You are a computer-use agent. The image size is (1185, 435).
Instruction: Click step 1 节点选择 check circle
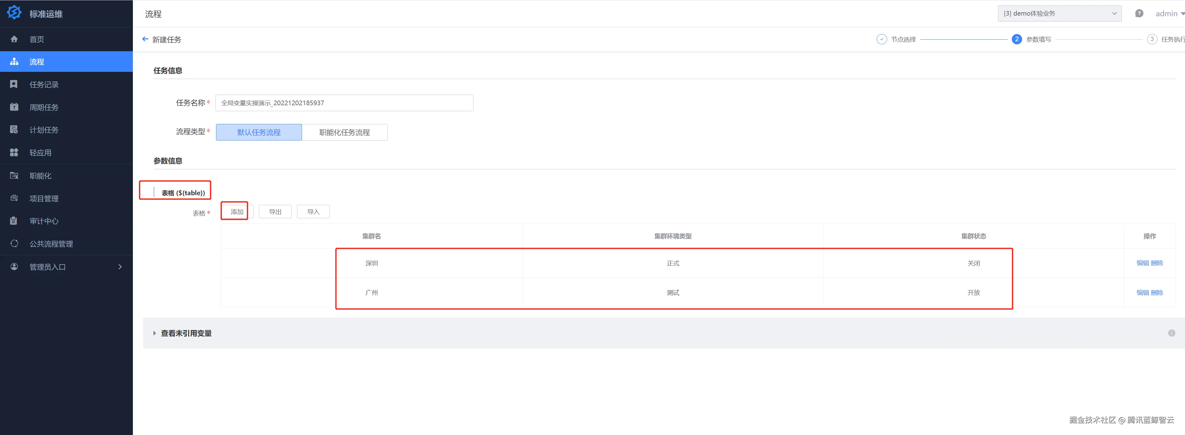[881, 39]
